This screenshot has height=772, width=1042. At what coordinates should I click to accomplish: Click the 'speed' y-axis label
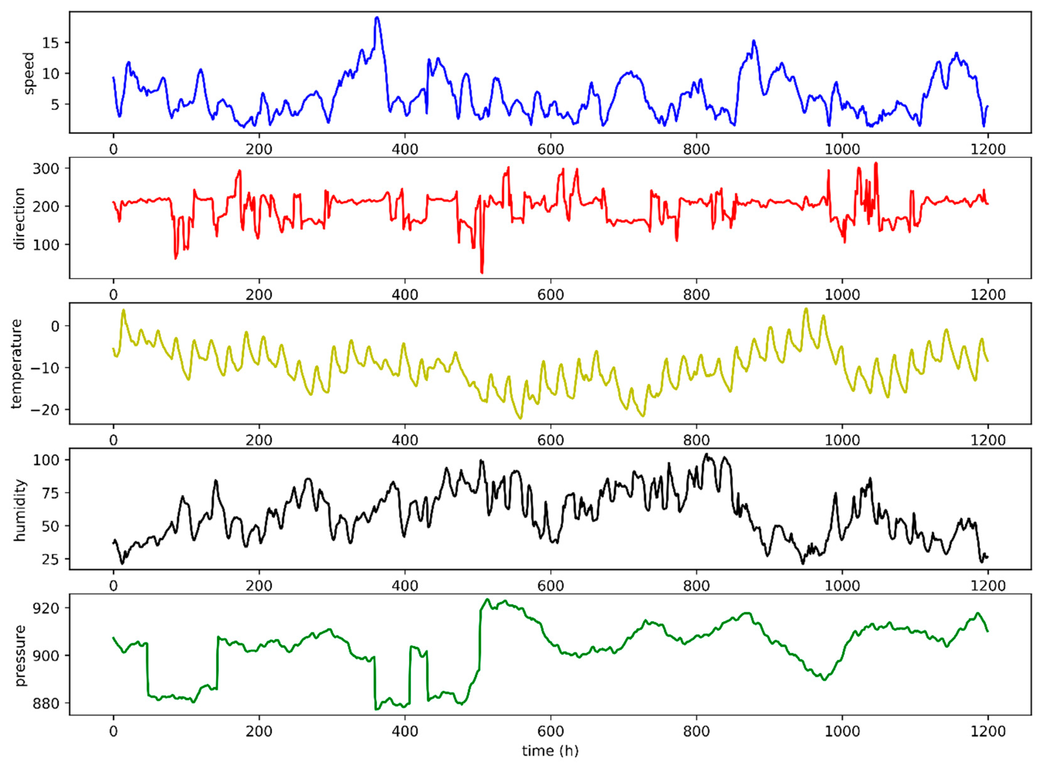click(x=29, y=73)
